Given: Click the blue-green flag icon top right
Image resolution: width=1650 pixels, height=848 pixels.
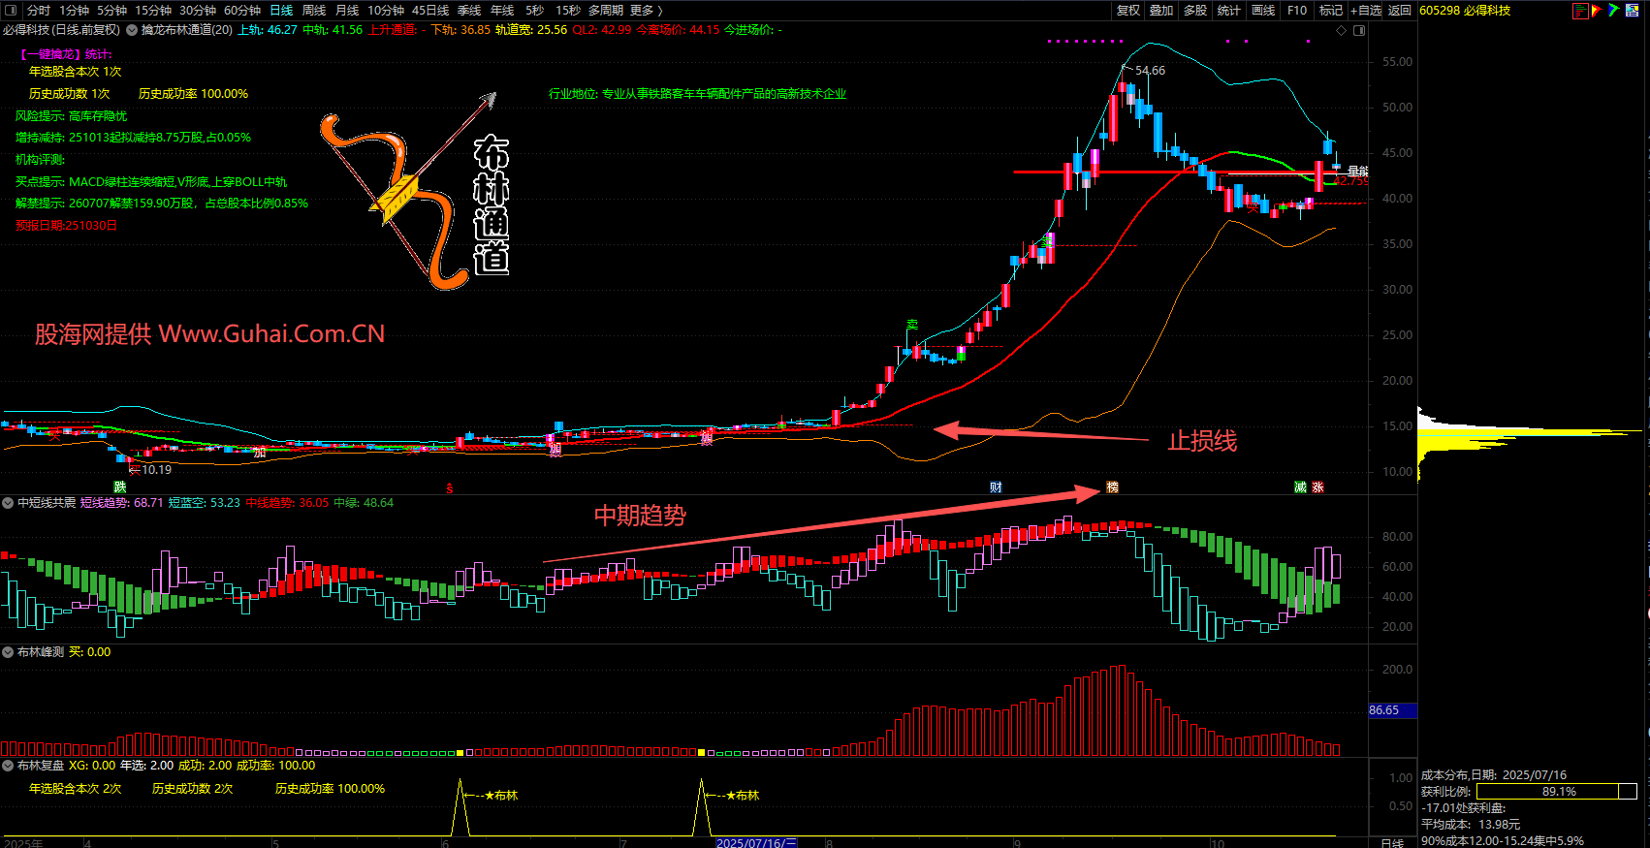Looking at the screenshot, I should point(1613,11).
